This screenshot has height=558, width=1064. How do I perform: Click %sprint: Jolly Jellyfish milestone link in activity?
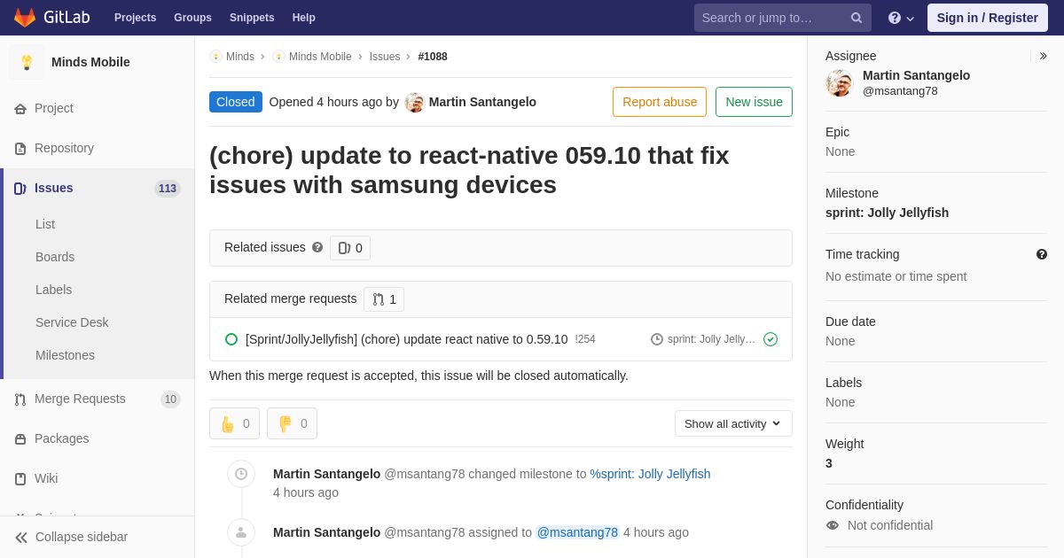[650, 474]
